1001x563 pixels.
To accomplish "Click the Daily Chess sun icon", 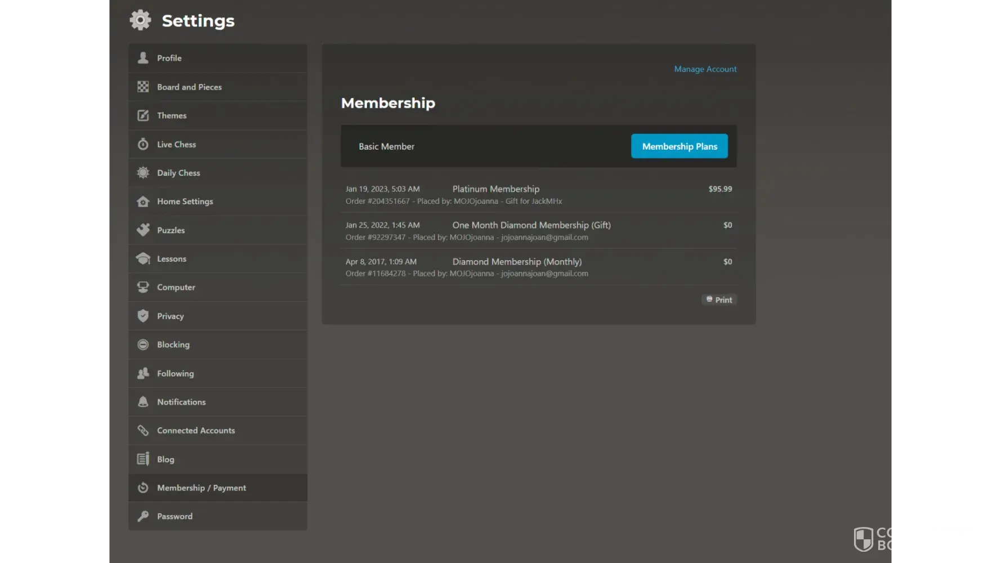I will click(x=143, y=173).
